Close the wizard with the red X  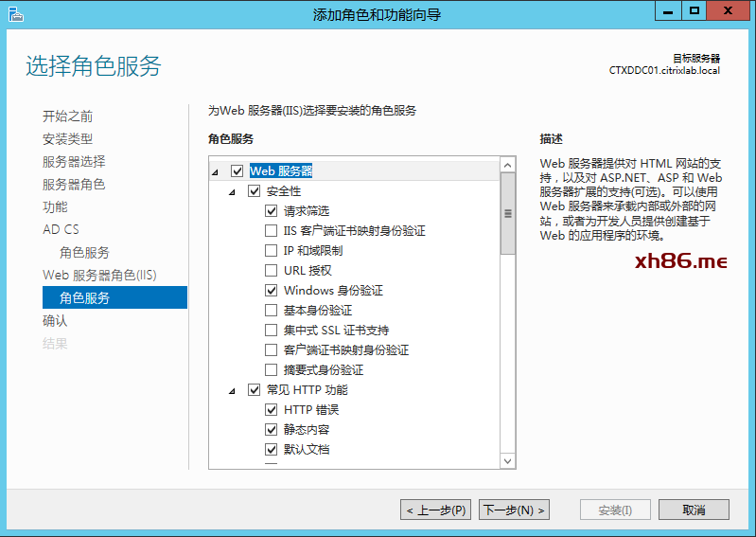pos(730,10)
